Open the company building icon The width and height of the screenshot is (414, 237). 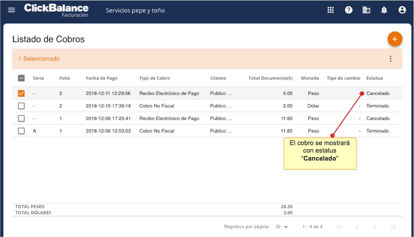366,10
